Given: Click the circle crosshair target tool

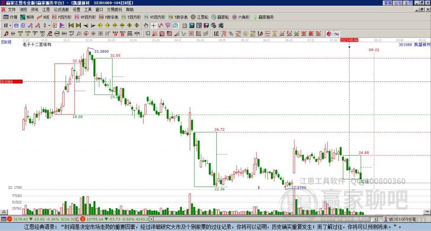Looking at the screenshot, I should pyautogui.click(x=86, y=34).
